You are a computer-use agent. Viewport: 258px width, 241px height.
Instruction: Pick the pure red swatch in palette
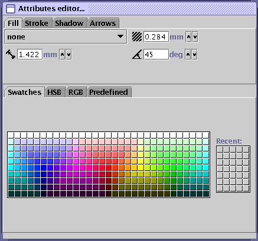(x=109, y=167)
